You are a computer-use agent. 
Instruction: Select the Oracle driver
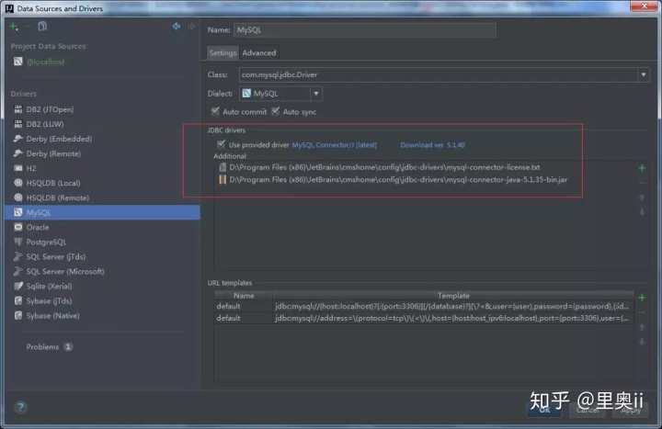pos(37,228)
